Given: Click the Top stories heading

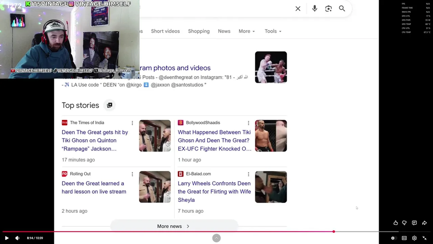Looking at the screenshot, I should [x=80, y=105].
